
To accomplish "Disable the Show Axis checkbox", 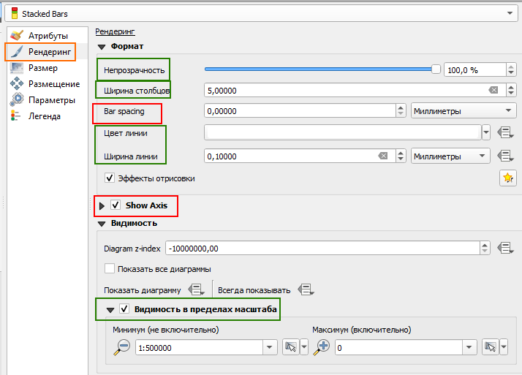I will [x=116, y=205].
